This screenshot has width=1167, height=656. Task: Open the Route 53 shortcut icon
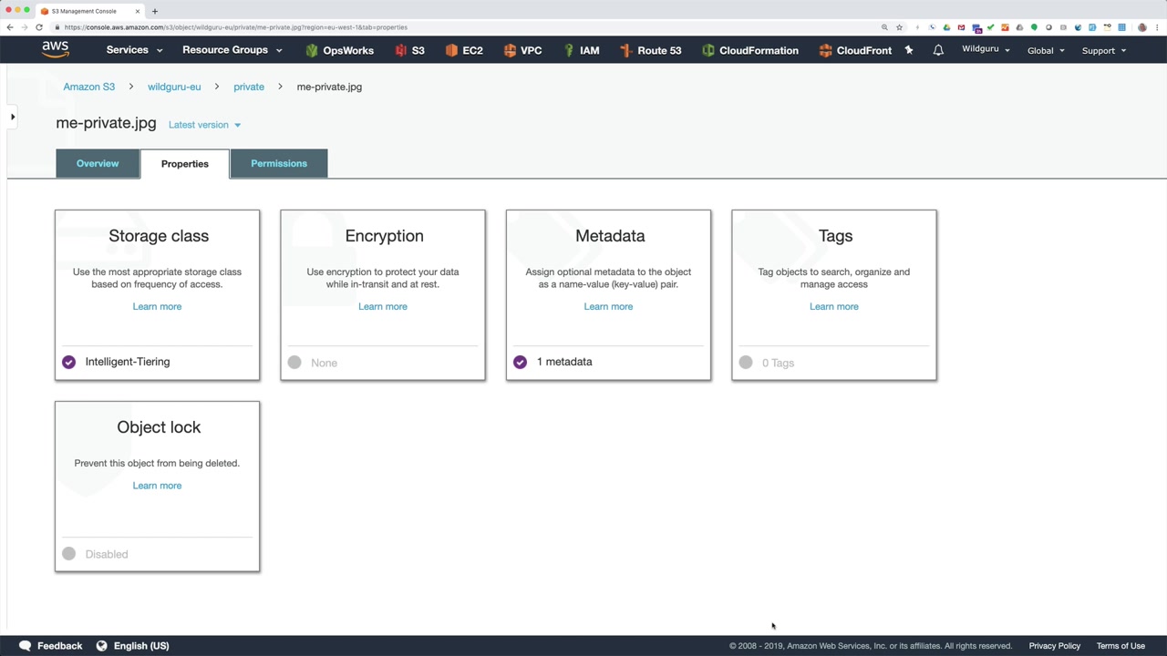point(625,50)
